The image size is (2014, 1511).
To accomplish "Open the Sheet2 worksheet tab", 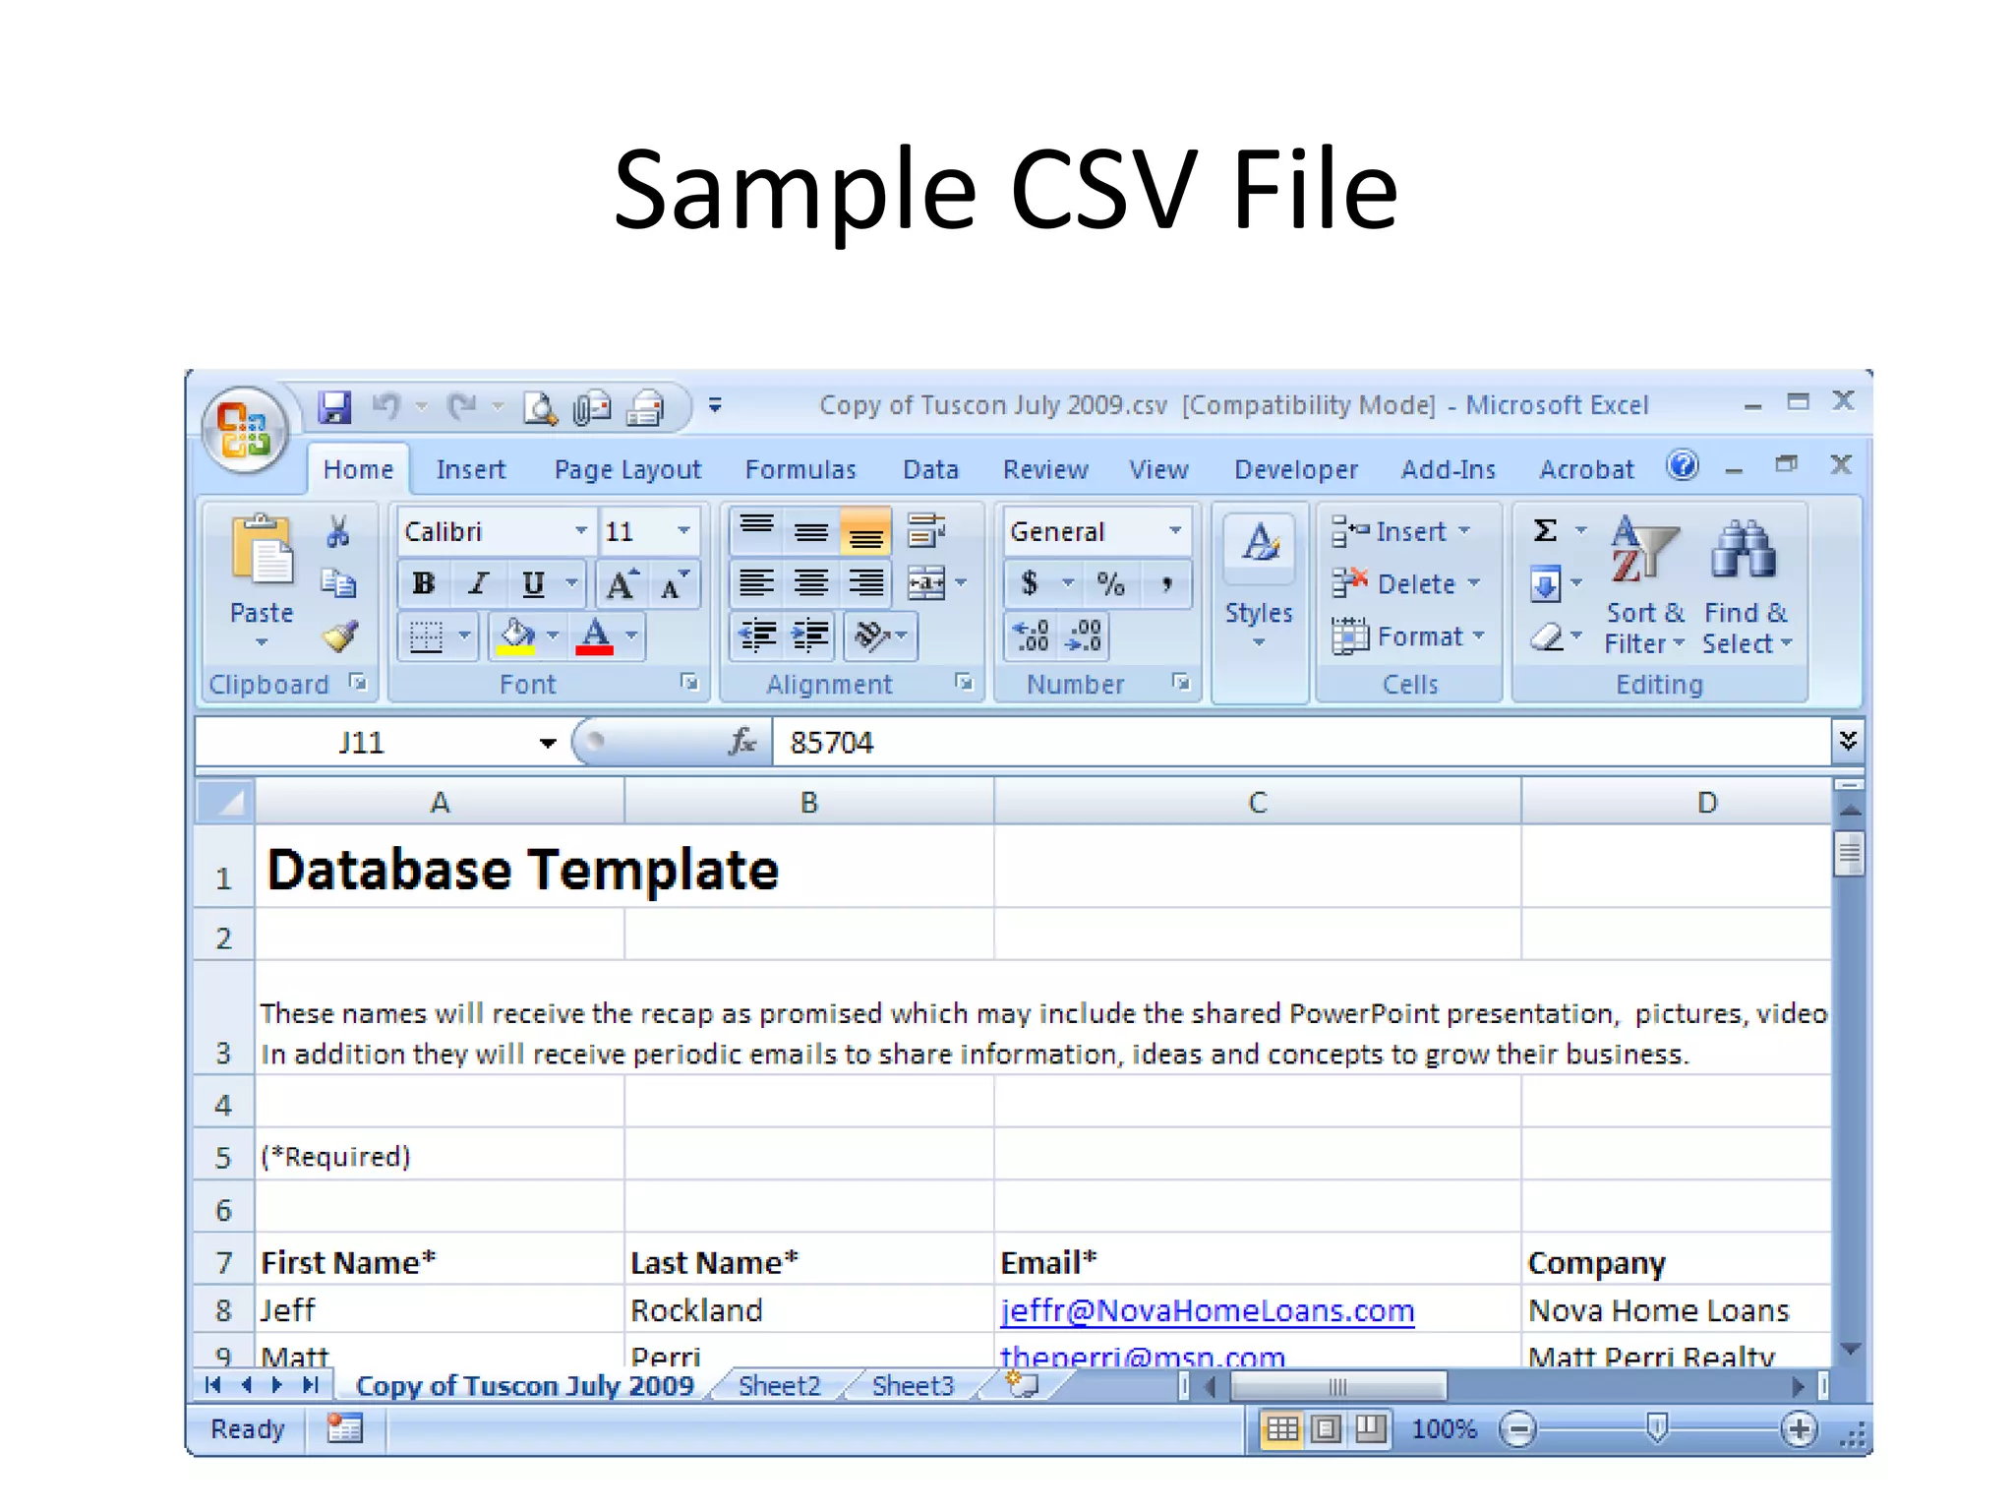I will [779, 1386].
